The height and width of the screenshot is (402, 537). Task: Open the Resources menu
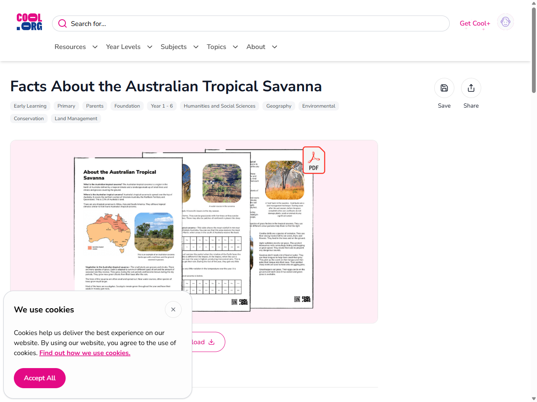pos(70,47)
